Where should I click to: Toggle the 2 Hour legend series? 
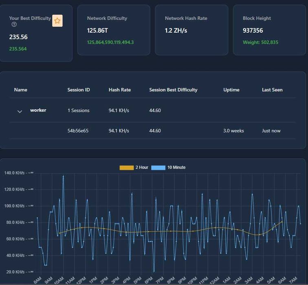click(x=134, y=168)
